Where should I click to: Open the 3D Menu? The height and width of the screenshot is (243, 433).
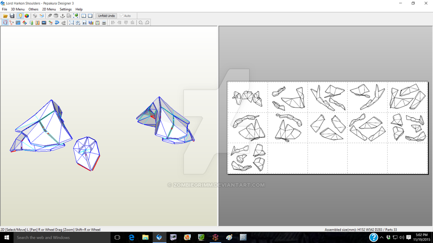pos(18,9)
